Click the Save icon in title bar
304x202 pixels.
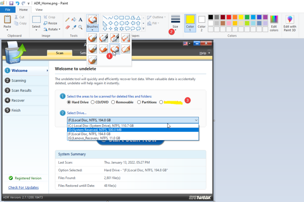(11, 3)
